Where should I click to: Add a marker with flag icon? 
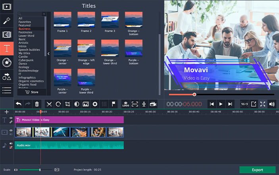pyautogui.click(x=114, y=104)
